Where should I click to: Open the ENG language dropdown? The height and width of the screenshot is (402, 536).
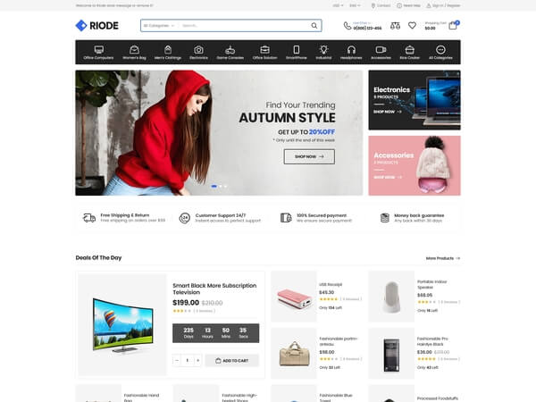(356, 5)
